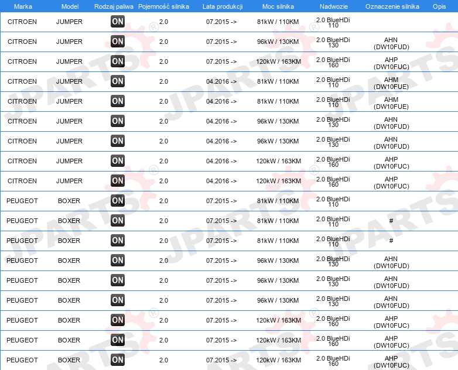Click the Moc silnika column header

(278, 6)
